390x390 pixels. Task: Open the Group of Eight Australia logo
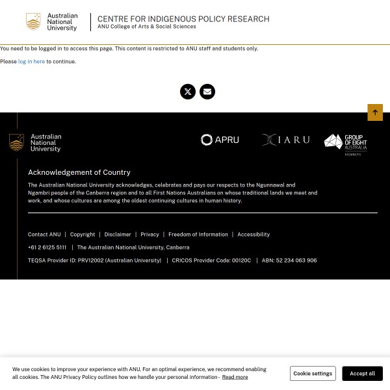click(346, 144)
